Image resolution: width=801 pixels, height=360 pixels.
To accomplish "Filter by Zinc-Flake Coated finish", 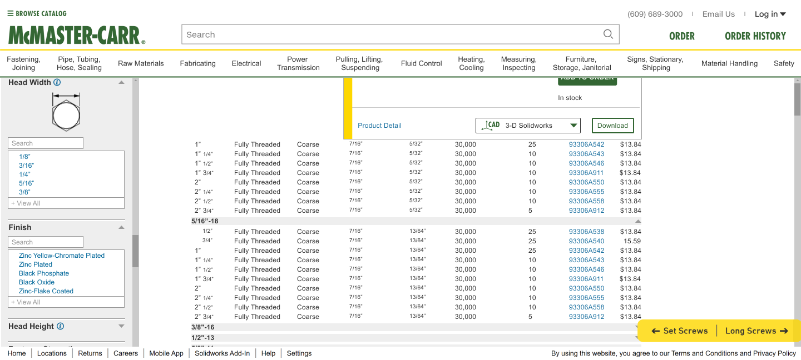I will (46, 291).
